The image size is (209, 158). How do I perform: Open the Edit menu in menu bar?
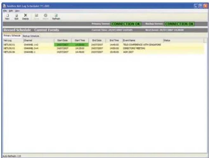(11, 11)
